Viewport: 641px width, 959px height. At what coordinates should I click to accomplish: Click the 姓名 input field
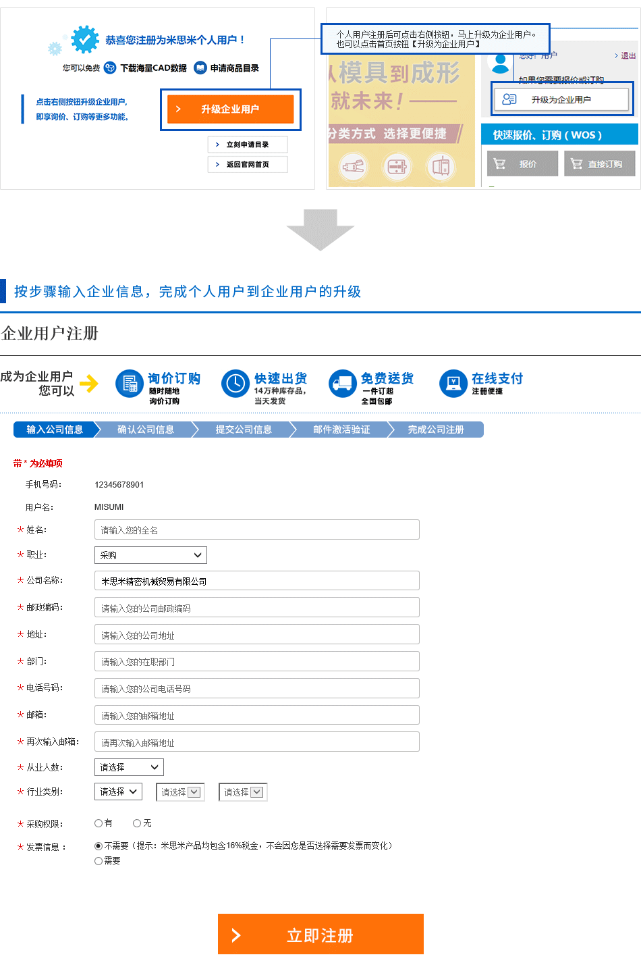click(x=257, y=529)
